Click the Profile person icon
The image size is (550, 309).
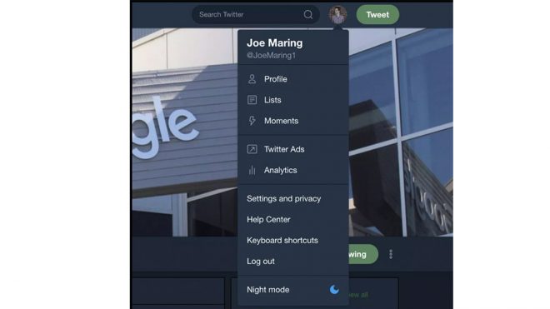tap(252, 79)
